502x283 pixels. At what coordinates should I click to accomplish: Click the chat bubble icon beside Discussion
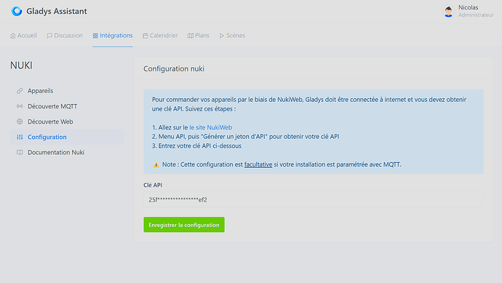click(49, 36)
